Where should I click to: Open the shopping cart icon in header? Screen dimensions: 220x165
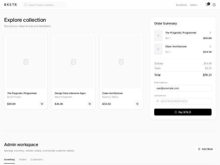(x=207, y=5)
